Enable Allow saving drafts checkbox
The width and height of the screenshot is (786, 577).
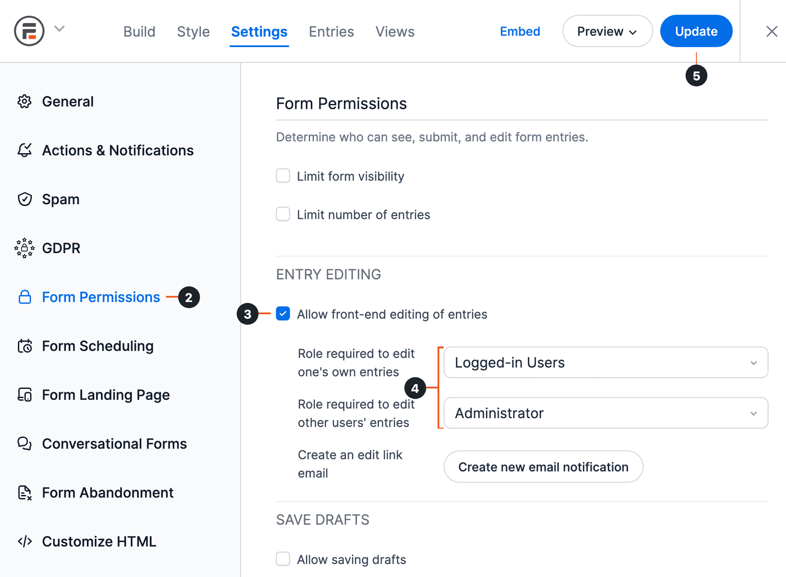tap(283, 559)
